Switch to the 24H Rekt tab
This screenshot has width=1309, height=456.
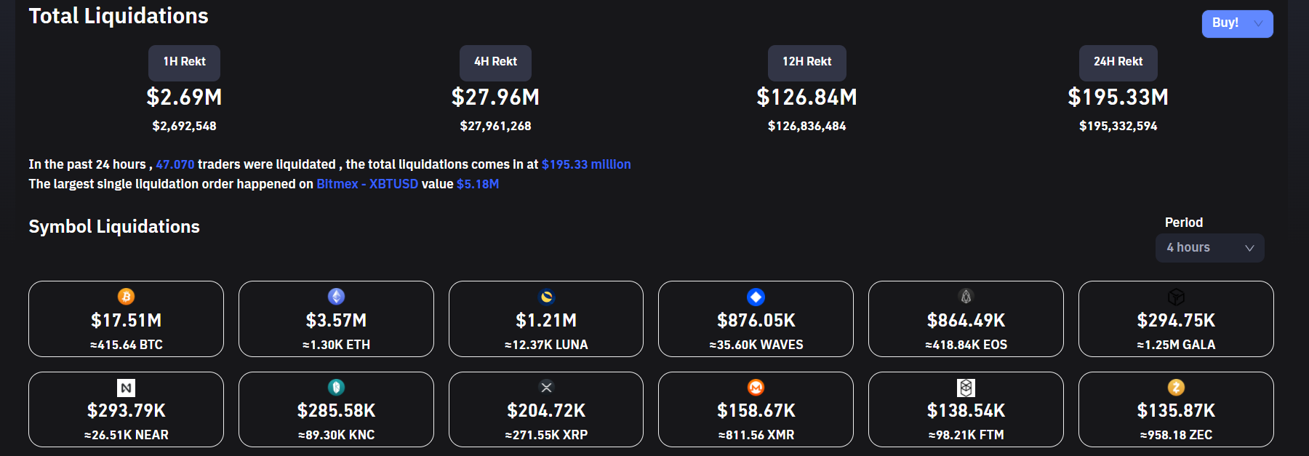pyautogui.click(x=1118, y=63)
